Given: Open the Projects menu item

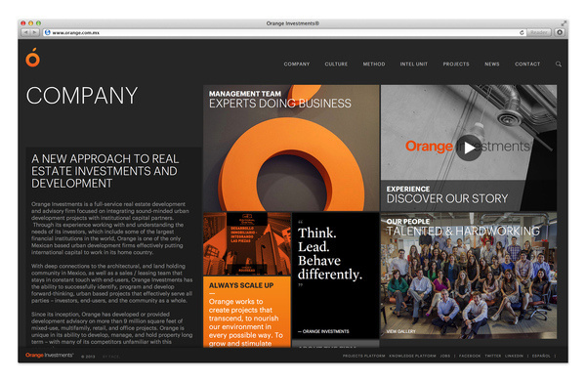Looking at the screenshot, I should click(x=456, y=64).
